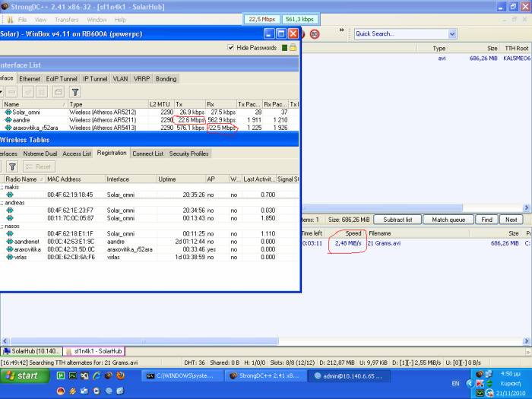The width and height of the screenshot is (532, 399).
Task: Click the Find button
Action: (486, 220)
